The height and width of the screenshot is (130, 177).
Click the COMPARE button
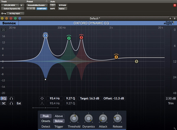(42, 9)
